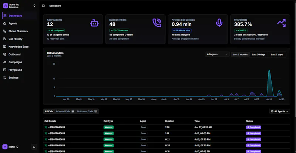
Task: Click the 1:26 duration cell
Action: [x=167, y=127]
